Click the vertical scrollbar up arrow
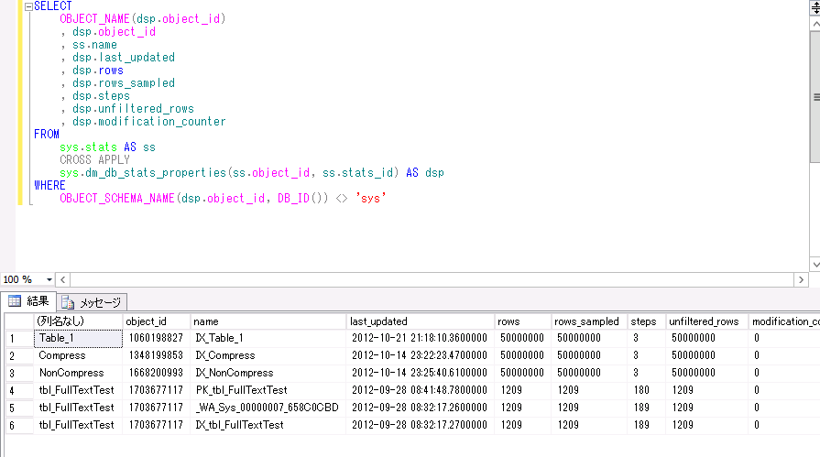Screen dimensions: 820x457 [x=815, y=24]
